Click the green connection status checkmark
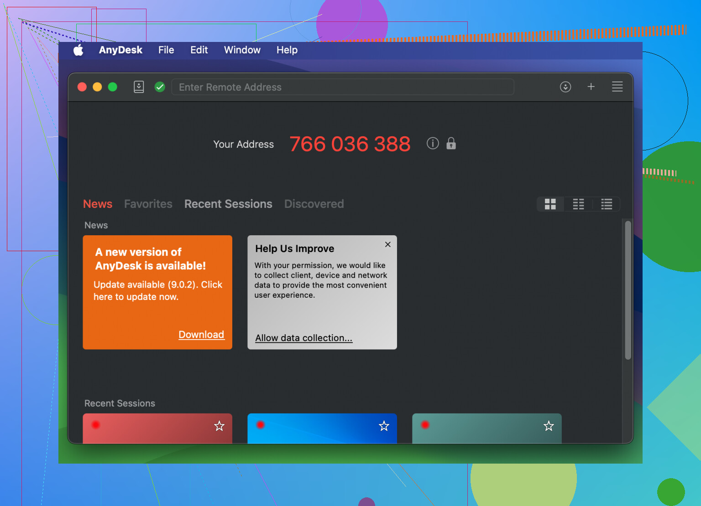Image resolution: width=701 pixels, height=506 pixels. [x=160, y=86]
